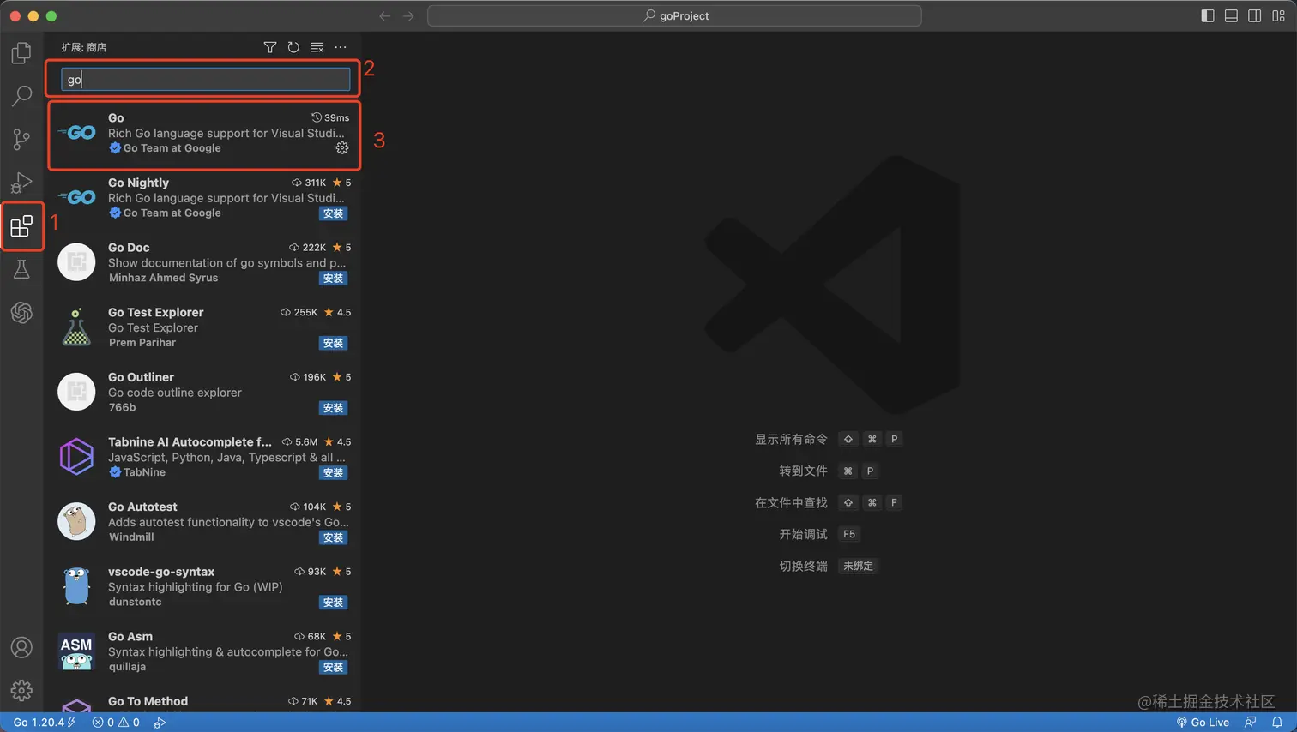Clear extension search results icon
Screen dimensions: 1297x732
coord(317,47)
